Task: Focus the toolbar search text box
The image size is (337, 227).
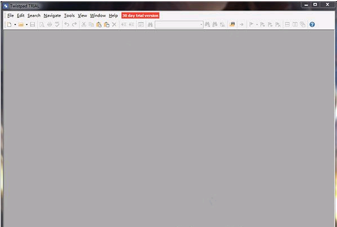Action: (x=177, y=25)
